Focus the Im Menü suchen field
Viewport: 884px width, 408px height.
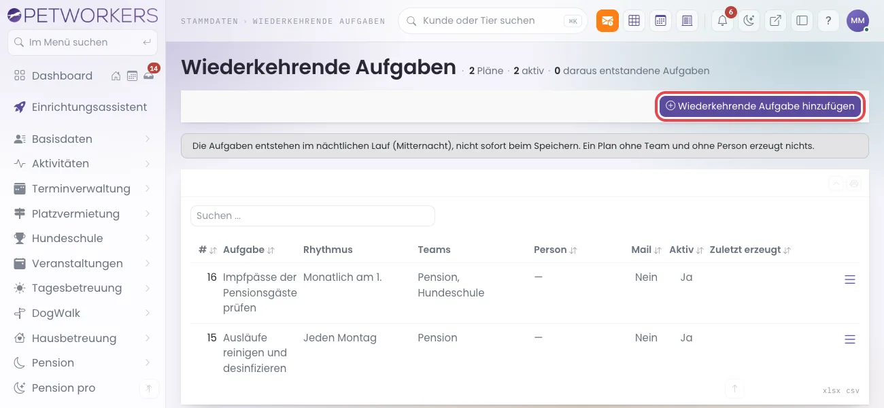click(x=82, y=42)
